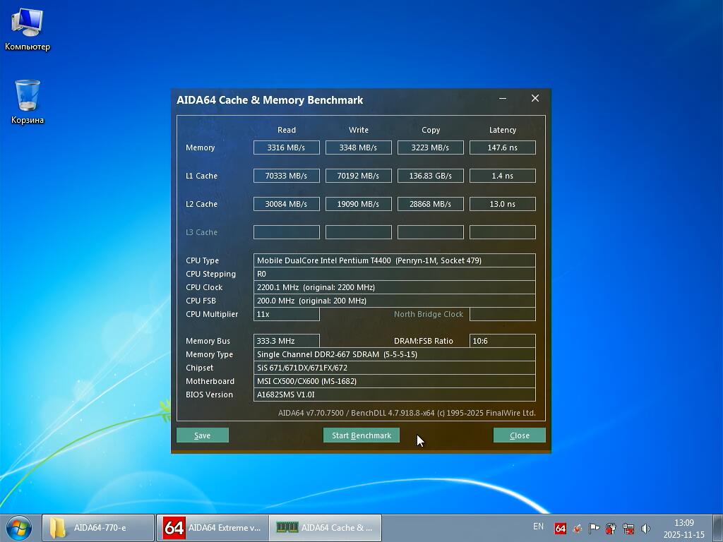Click BIOS Version value A1682SMS V1.0I
723x542 pixels.
394,395
